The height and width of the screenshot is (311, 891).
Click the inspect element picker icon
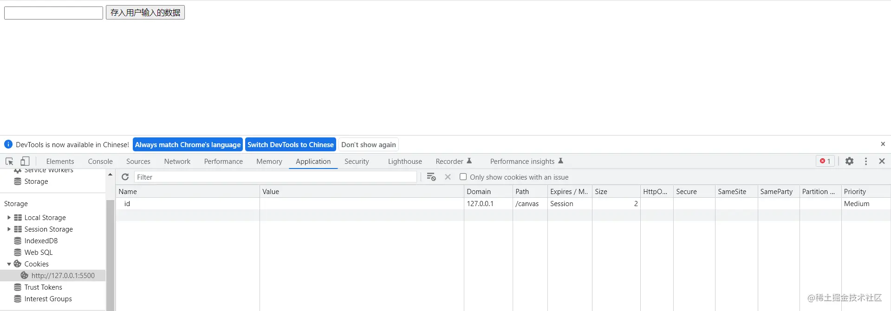9,162
